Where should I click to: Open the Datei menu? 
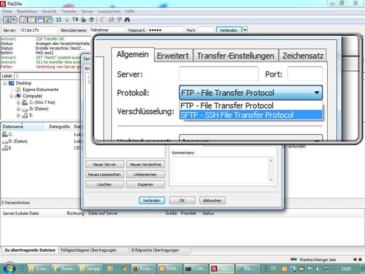click(7, 11)
